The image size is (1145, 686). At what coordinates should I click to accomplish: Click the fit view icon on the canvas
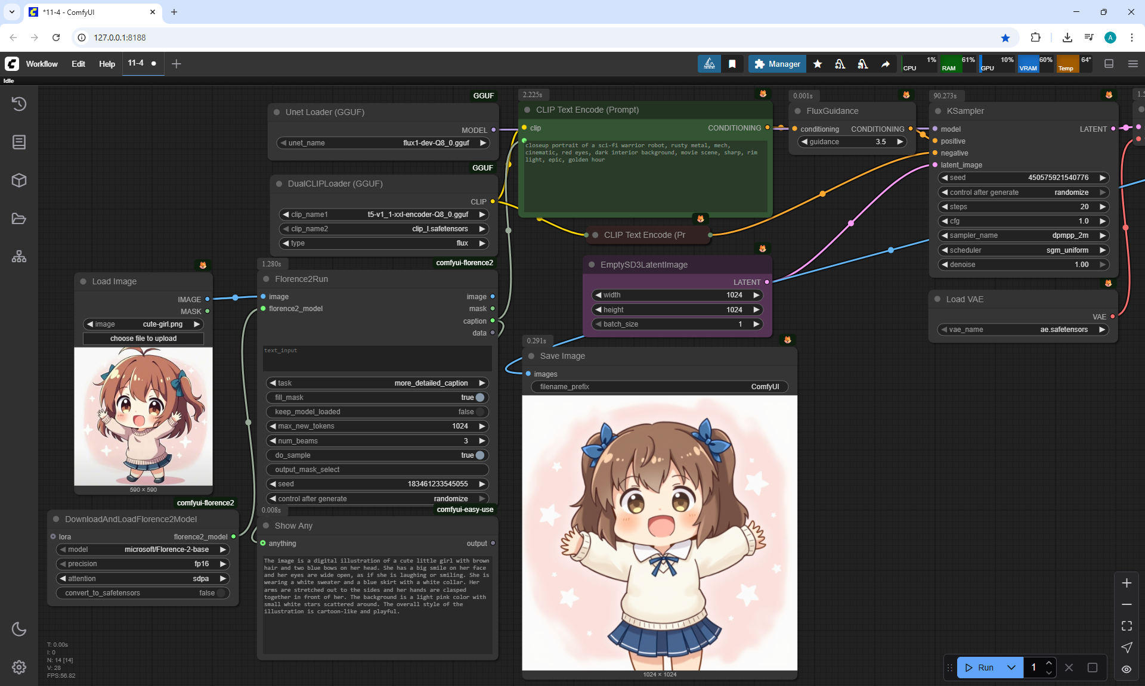(1127, 626)
